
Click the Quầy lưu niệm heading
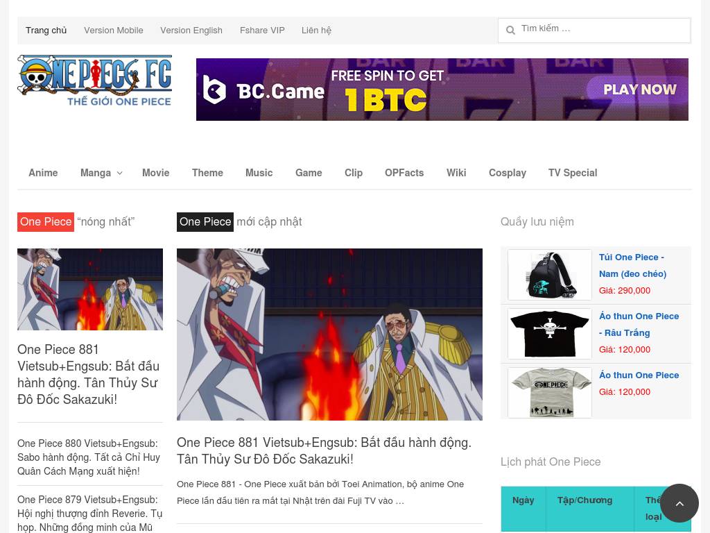coord(537,222)
